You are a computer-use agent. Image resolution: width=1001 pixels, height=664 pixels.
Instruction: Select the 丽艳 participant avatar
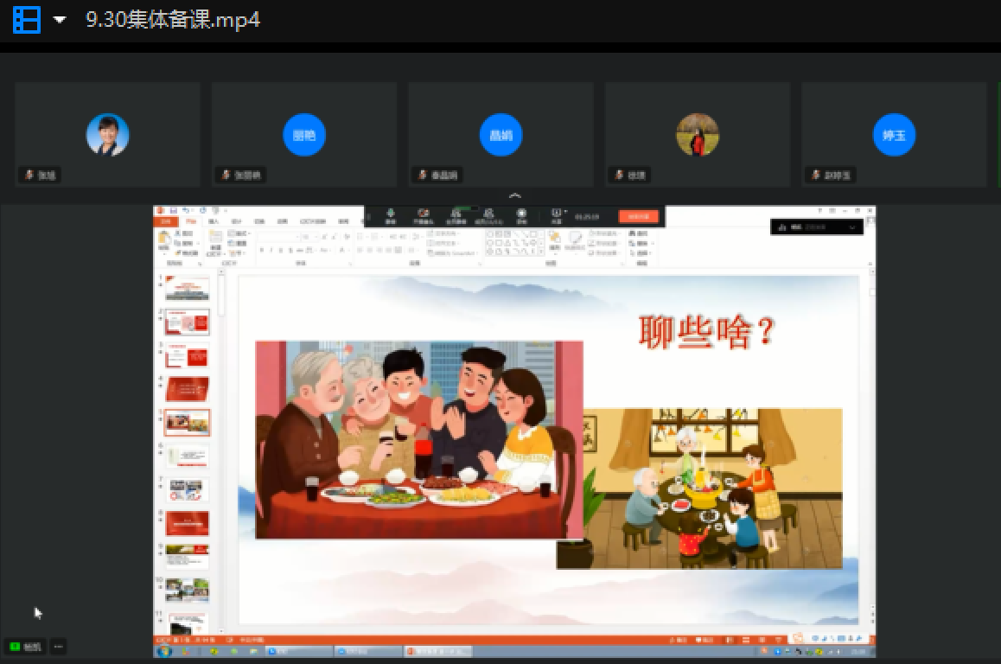(x=304, y=136)
